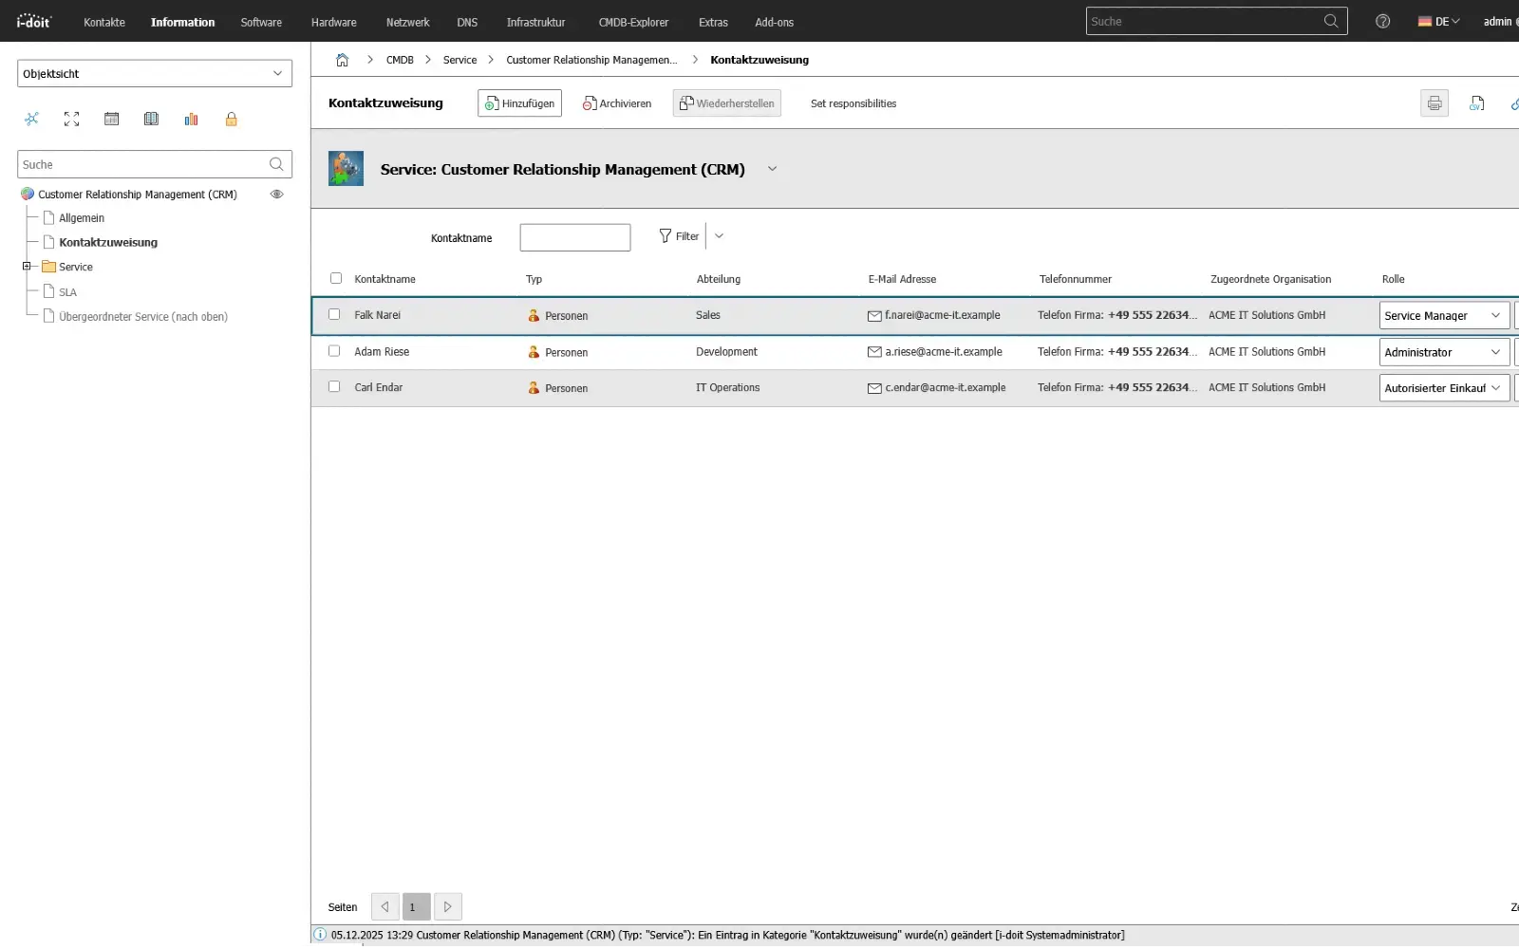Enable the select-all checkbox in table header
1519x949 pixels.
(x=336, y=279)
